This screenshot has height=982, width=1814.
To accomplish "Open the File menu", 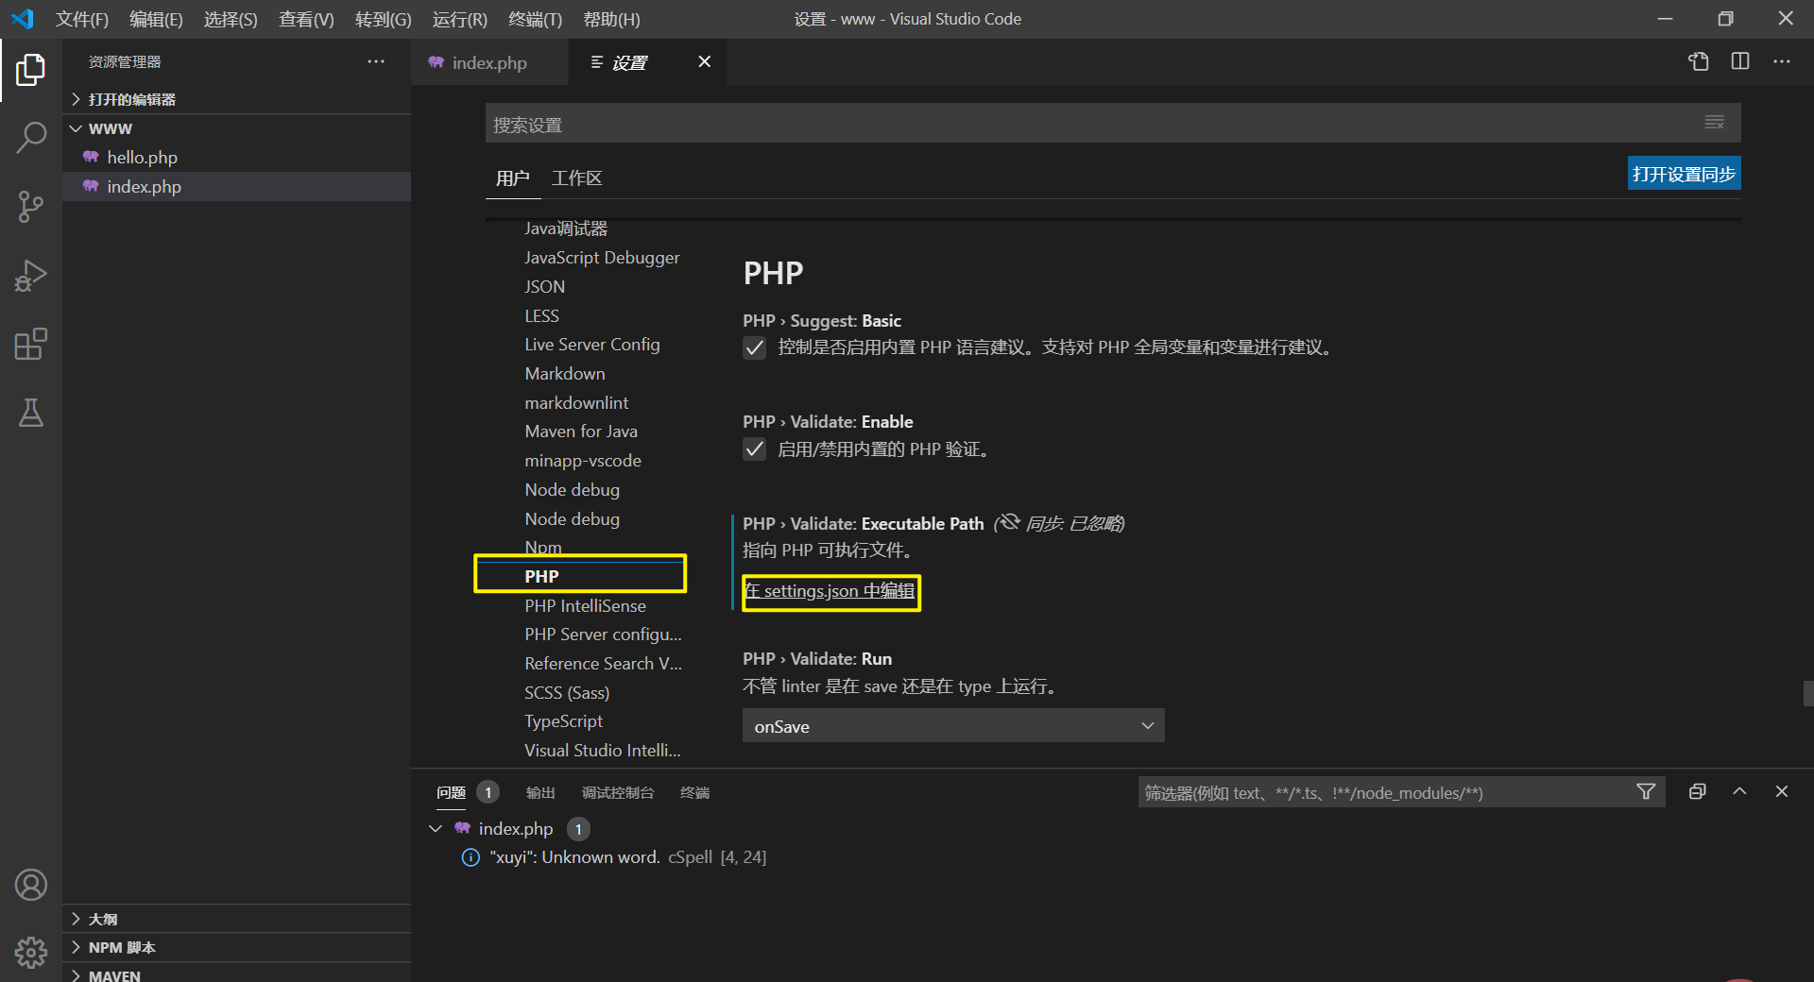I will (x=81, y=19).
